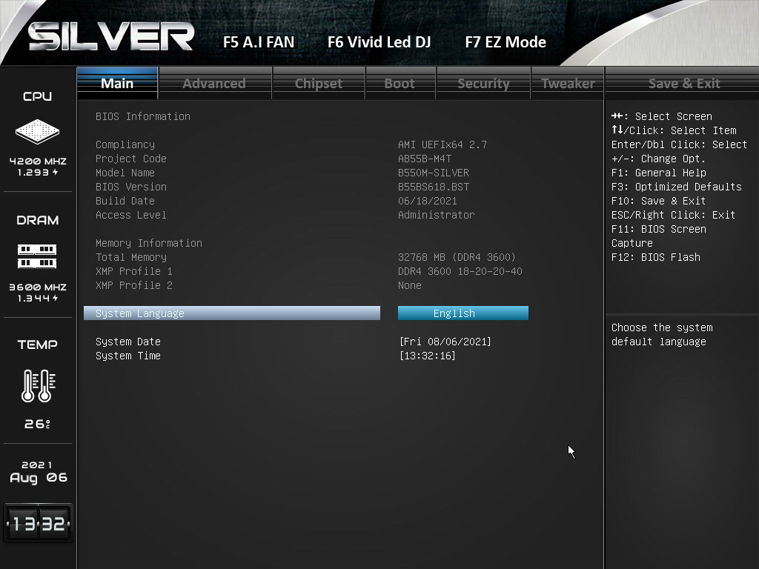The image size is (759, 569).
Task: Select the Tweaker tab
Action: coord(568,83)
